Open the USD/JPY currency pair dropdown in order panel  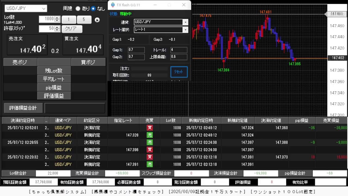click(26, 8)
